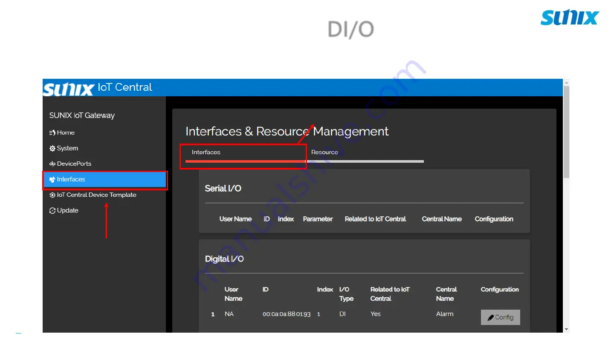
Task: Click the System gear icon
Action: click(52, 148)
